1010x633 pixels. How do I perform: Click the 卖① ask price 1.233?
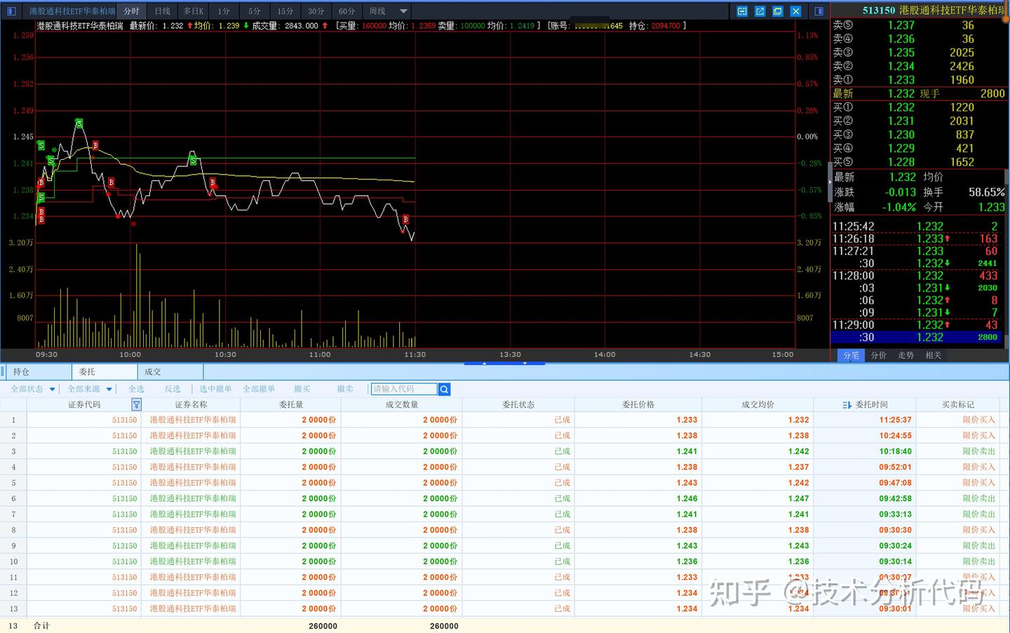click(x=901, y=80)
